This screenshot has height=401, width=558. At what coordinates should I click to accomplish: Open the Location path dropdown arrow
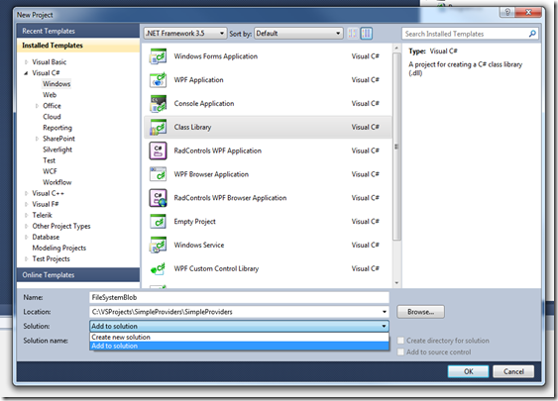385,312
